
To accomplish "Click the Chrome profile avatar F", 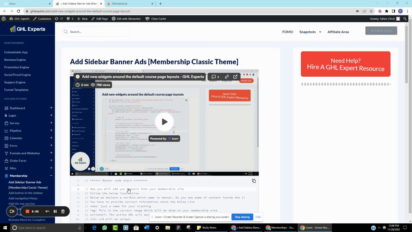I will 400,11.
